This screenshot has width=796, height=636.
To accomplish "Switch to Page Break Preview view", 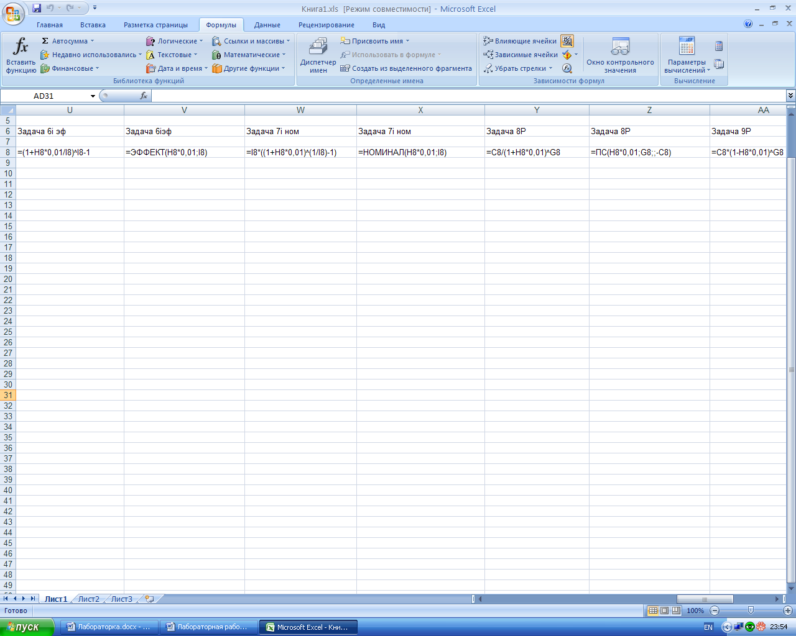I will click(676, 611).
